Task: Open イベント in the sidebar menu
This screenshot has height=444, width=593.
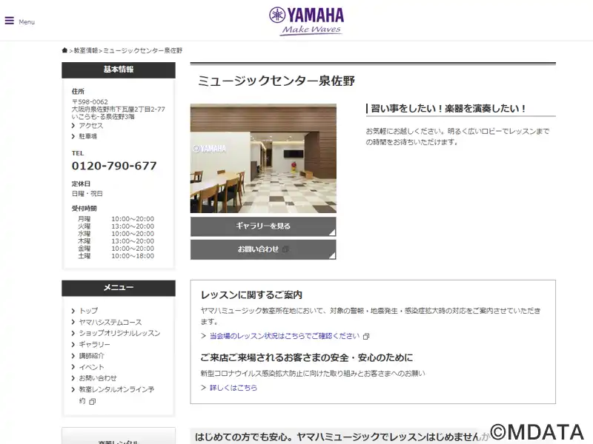Action: pos(91,367)
